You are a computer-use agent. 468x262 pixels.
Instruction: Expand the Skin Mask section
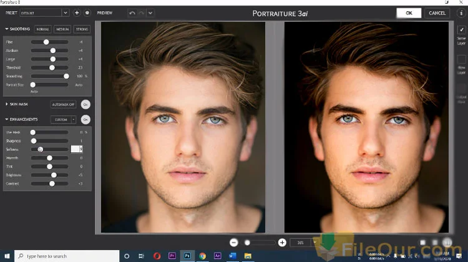click(7, 104)
